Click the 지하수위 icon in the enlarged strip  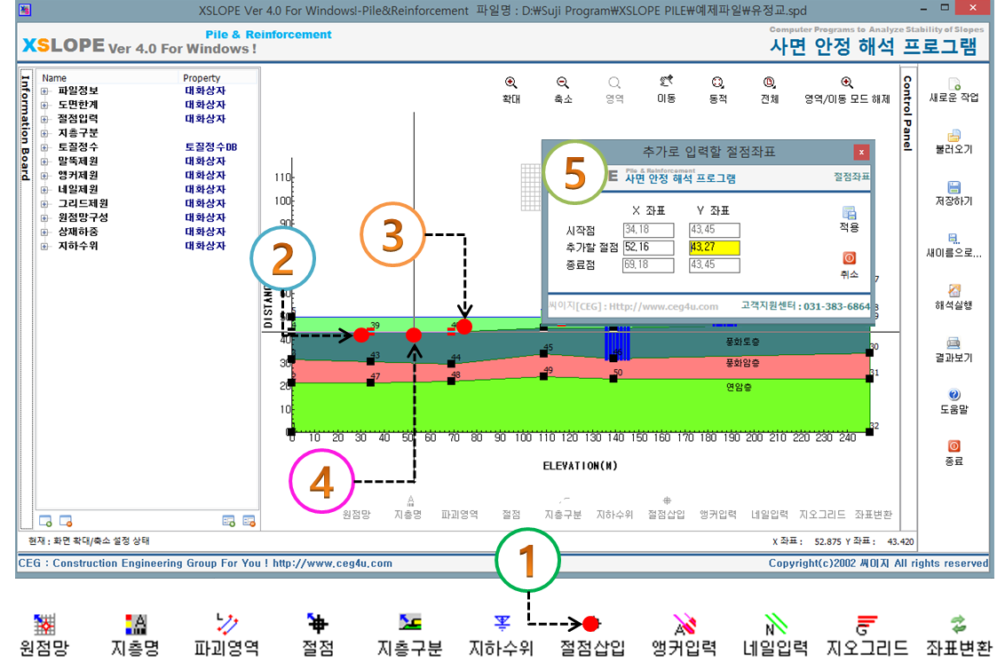coord(502,623)
